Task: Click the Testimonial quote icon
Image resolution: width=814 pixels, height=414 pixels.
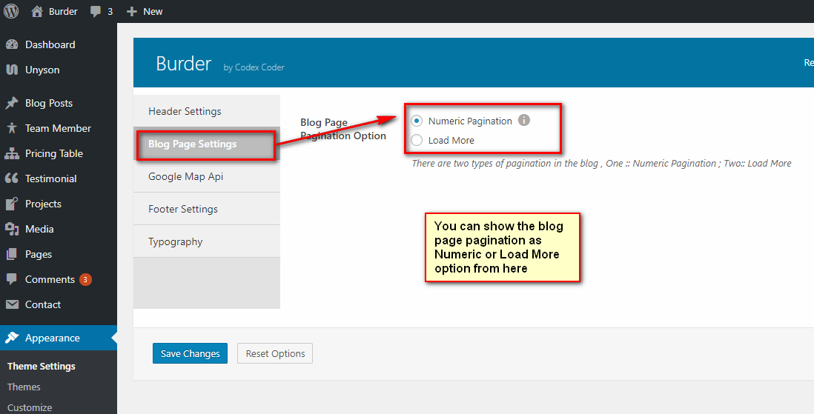Action: click(12, 178)
